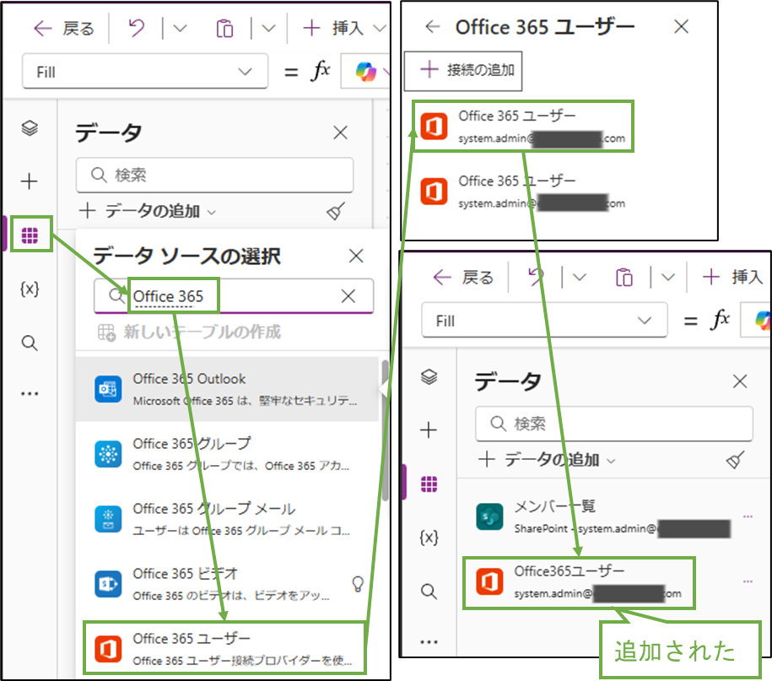The image size is (772, 681).
Task: Open the tree view layers icon in the lower-right sidebar
Action: click(x=429, y=376)
